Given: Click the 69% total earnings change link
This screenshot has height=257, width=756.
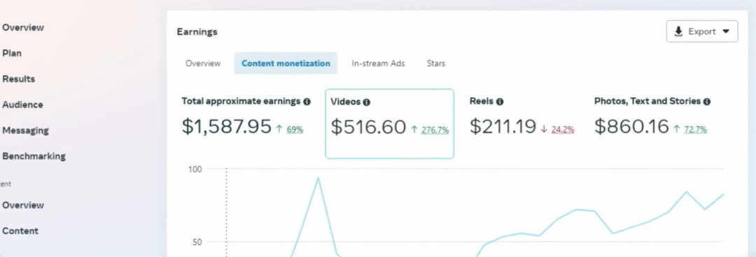Looking at the screenshot, I should 295,129.
